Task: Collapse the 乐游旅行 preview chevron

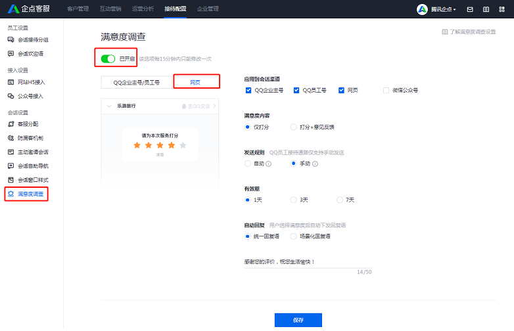Action: tap(109, 106)
